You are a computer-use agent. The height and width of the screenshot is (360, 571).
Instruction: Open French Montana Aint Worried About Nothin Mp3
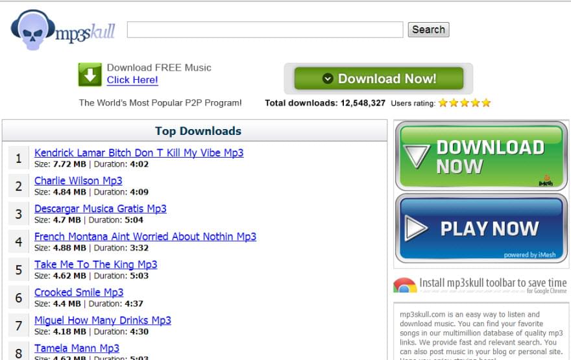tap(145, 237)
